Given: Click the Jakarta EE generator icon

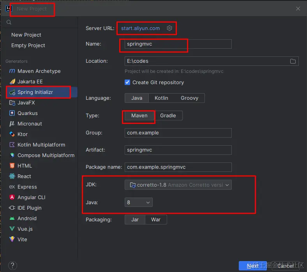Looking at the screenshot, I should [12, 81].
